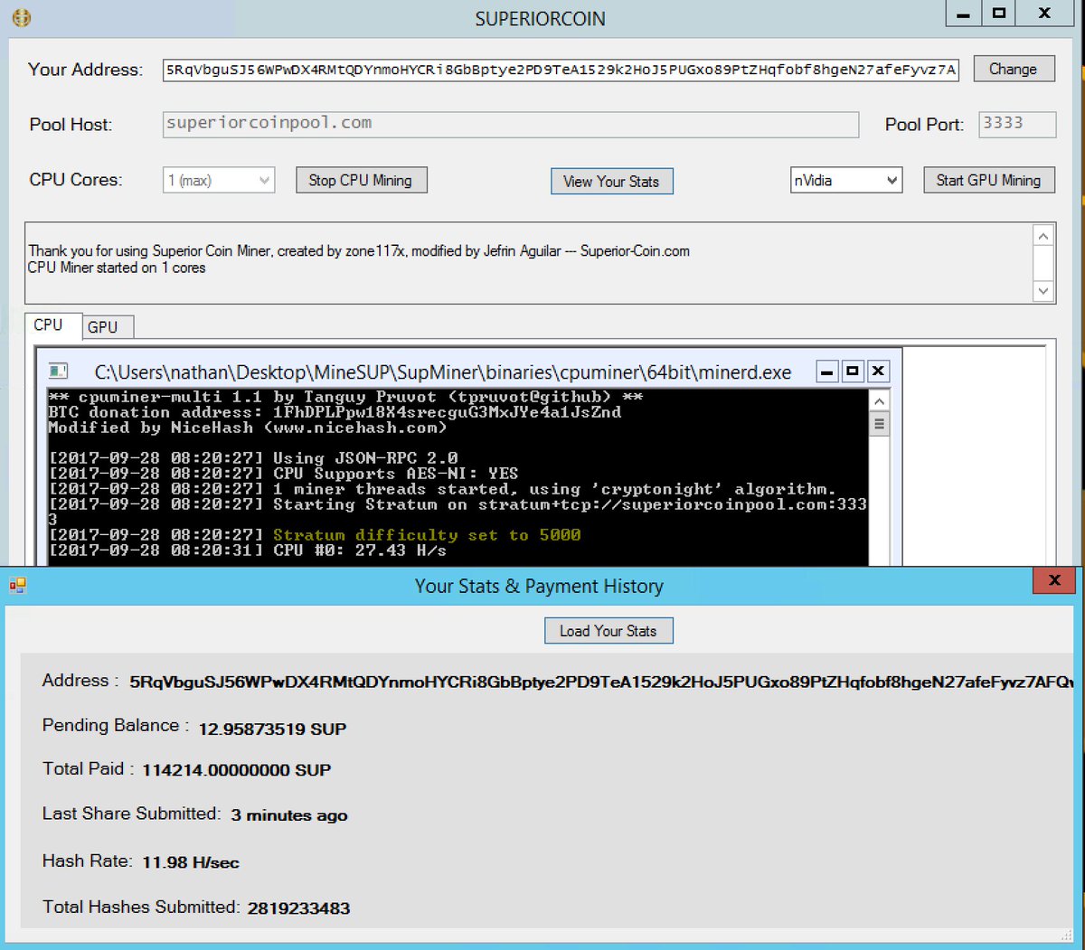
Task: Click the Change address button
Action: [1014, 69]
